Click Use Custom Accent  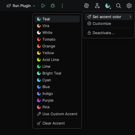point(57,114)
